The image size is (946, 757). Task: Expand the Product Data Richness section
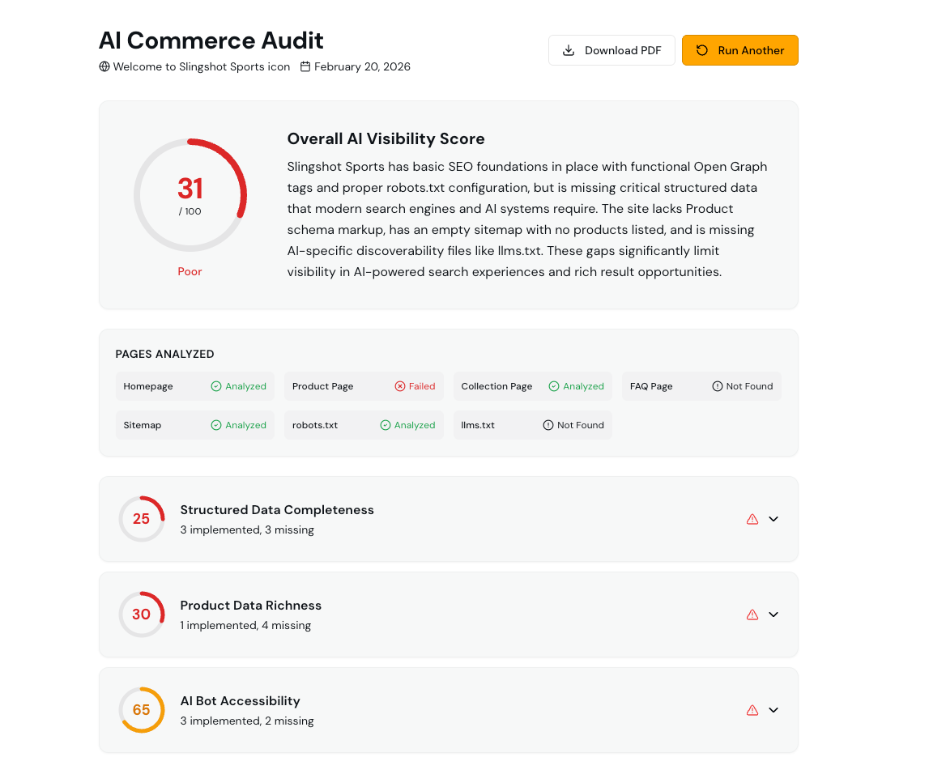pos(773,614)
